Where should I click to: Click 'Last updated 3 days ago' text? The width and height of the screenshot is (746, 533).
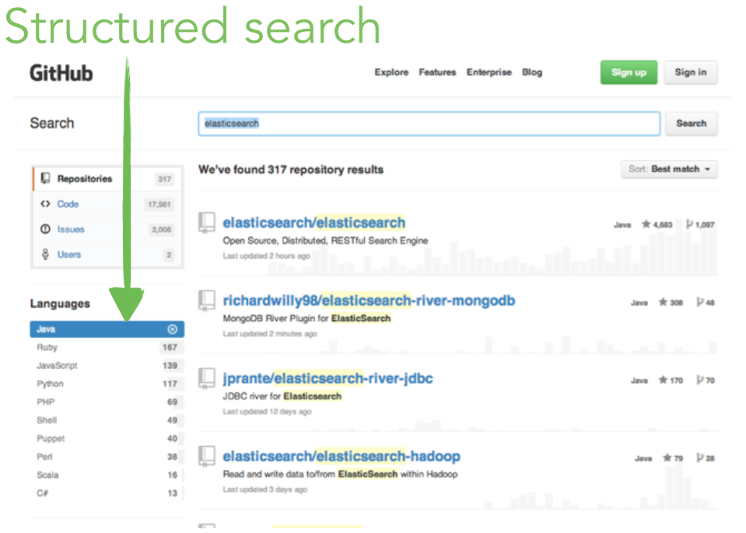pyautogui.click(x=265, y=489)
